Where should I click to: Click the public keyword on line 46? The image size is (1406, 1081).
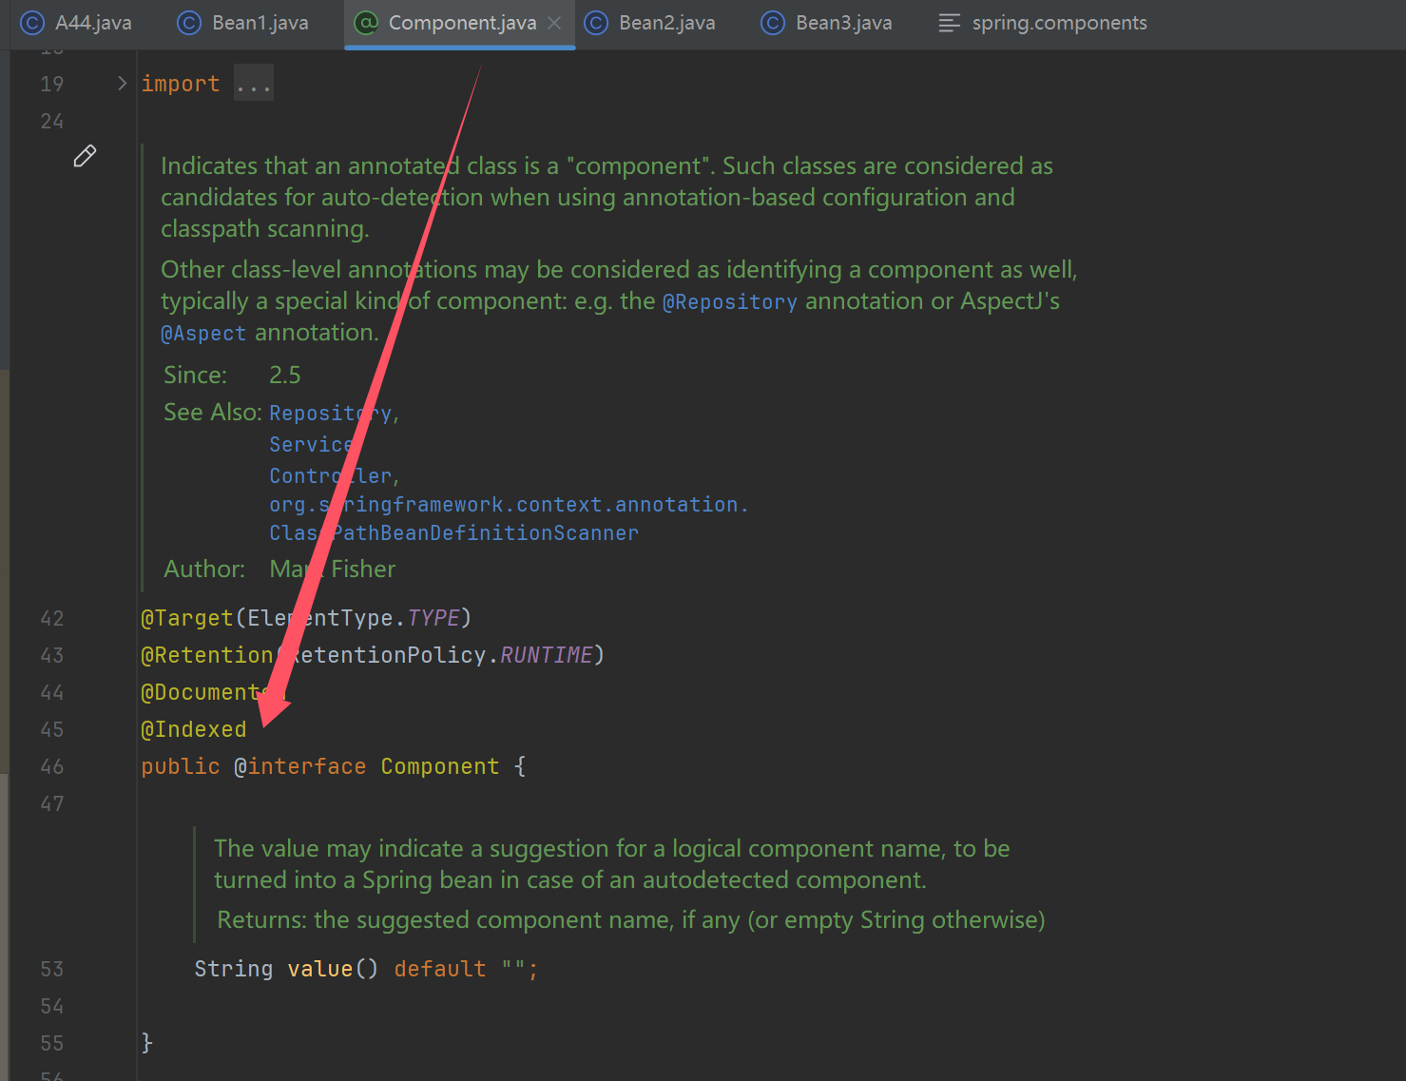[x=181, y=766]
